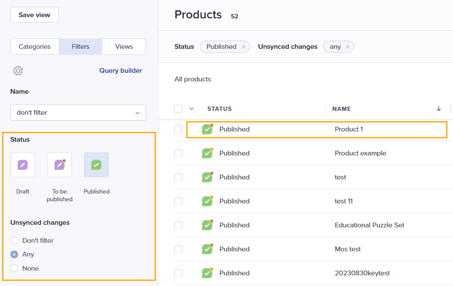Select the Draft status filter icon
This screenshot has height=286, width=453.
coord(23,165)
